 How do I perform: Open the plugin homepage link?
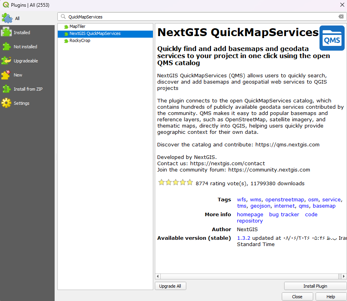(250, 214)
